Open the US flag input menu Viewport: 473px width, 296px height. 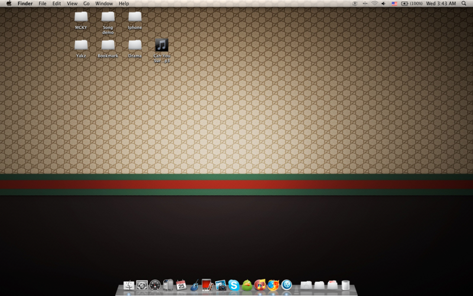[x=394, y=4]
